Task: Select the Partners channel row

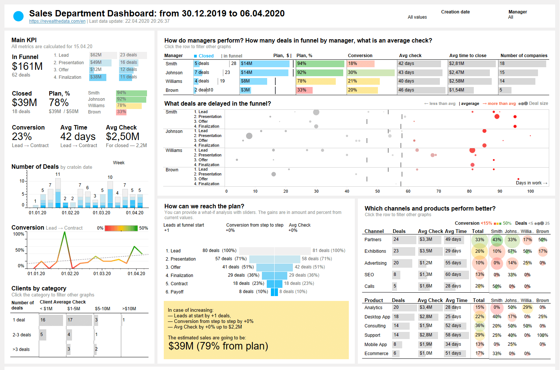Action: [456, 240]
